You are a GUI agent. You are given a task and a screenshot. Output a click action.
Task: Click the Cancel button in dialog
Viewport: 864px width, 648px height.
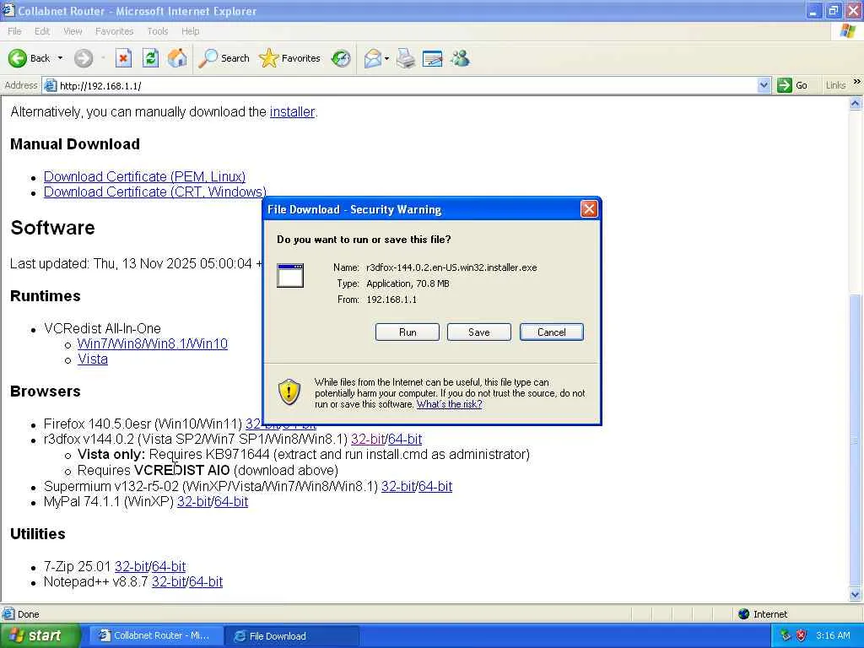click(x=552, y=332)
